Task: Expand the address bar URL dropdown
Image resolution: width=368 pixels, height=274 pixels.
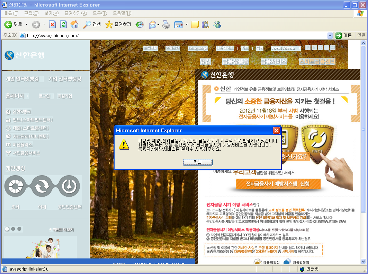Action: (330, 36)
